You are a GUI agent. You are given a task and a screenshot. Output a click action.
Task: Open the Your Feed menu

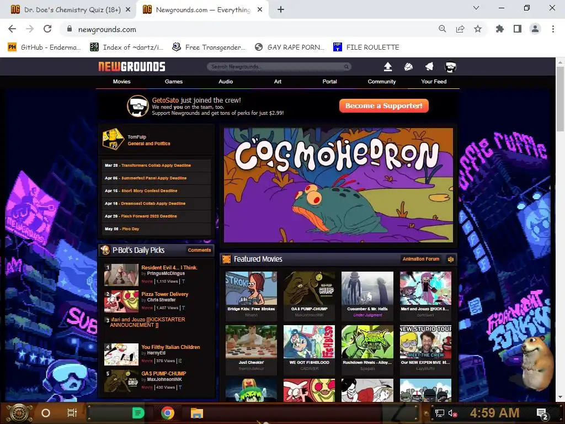click(x=434, y=82)
